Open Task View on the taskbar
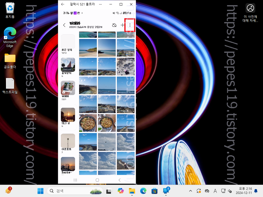 pos(109,191)
